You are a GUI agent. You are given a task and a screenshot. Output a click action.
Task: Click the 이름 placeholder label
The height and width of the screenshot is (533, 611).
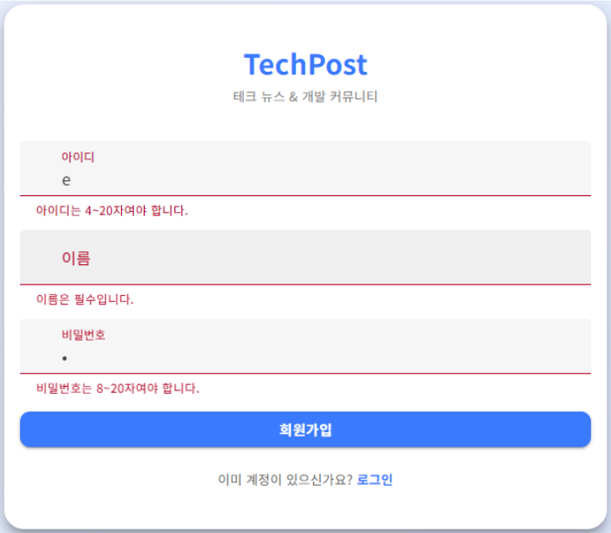pos(76,258)
